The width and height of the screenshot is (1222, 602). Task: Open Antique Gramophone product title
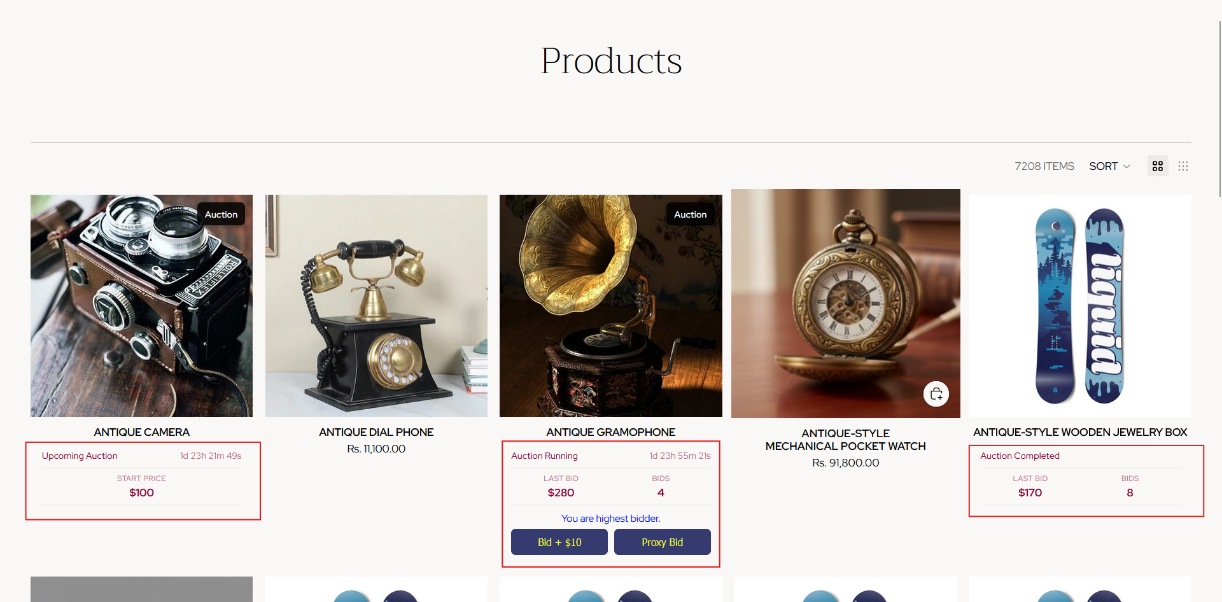click(x=611, y=432)
